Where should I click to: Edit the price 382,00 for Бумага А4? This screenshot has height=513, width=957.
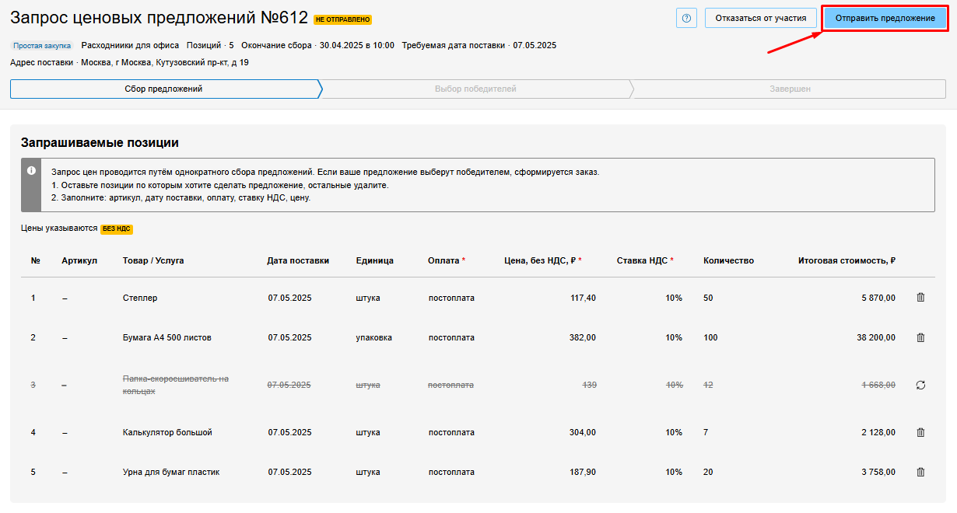pos(582,337)
